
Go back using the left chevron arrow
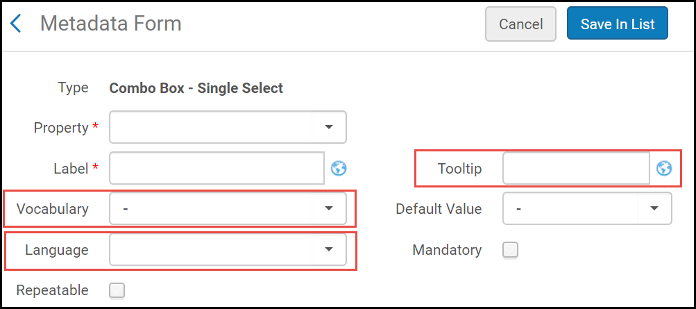pyautogui.click(x=15, y=24)
